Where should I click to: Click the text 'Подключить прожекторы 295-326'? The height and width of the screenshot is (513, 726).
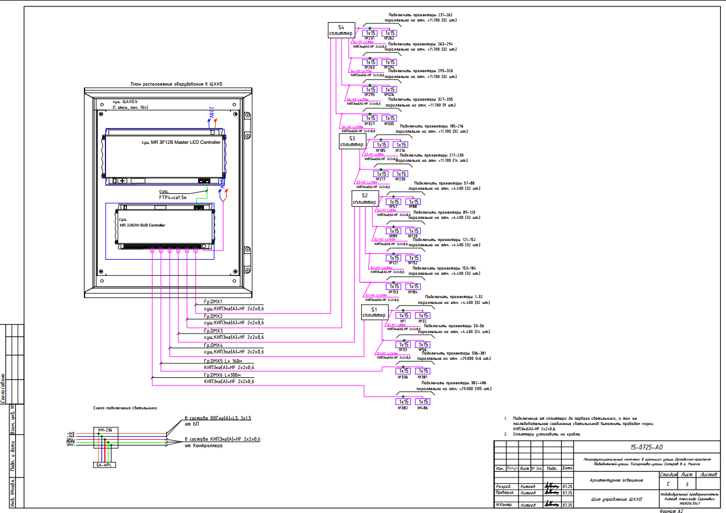(420, 71)
